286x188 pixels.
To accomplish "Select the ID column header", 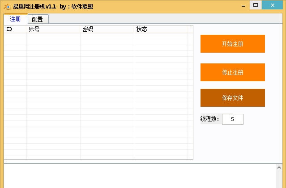I will (15, 29).
